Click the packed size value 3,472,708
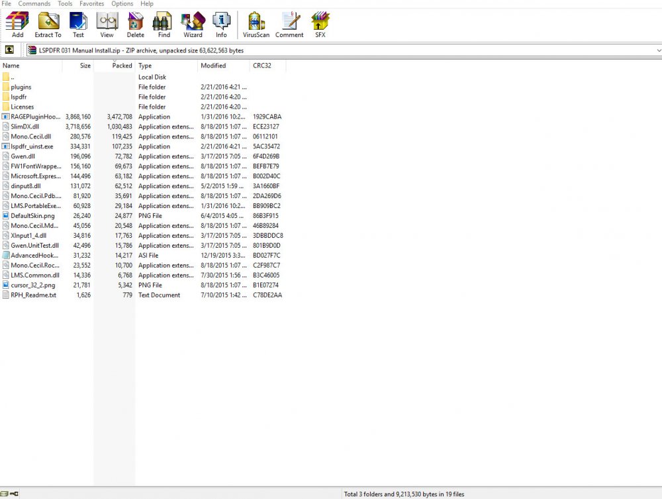Image resolution: width=662 pixels, height=499 pixels. (119, 117)
